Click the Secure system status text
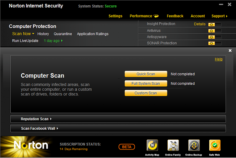The image size is (236, 158). tap(111, 6)
